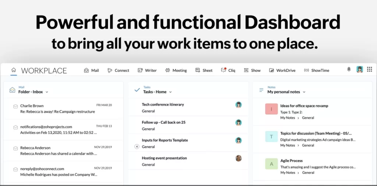Image resolution: width=377 pixels, height=186 pixels.
Task: Open the Sheet app icon
Action: click(x=198, y=70)
